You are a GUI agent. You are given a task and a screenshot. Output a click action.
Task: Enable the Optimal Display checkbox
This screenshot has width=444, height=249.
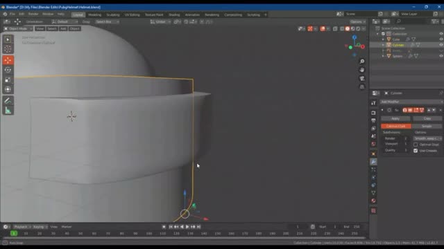416,145
